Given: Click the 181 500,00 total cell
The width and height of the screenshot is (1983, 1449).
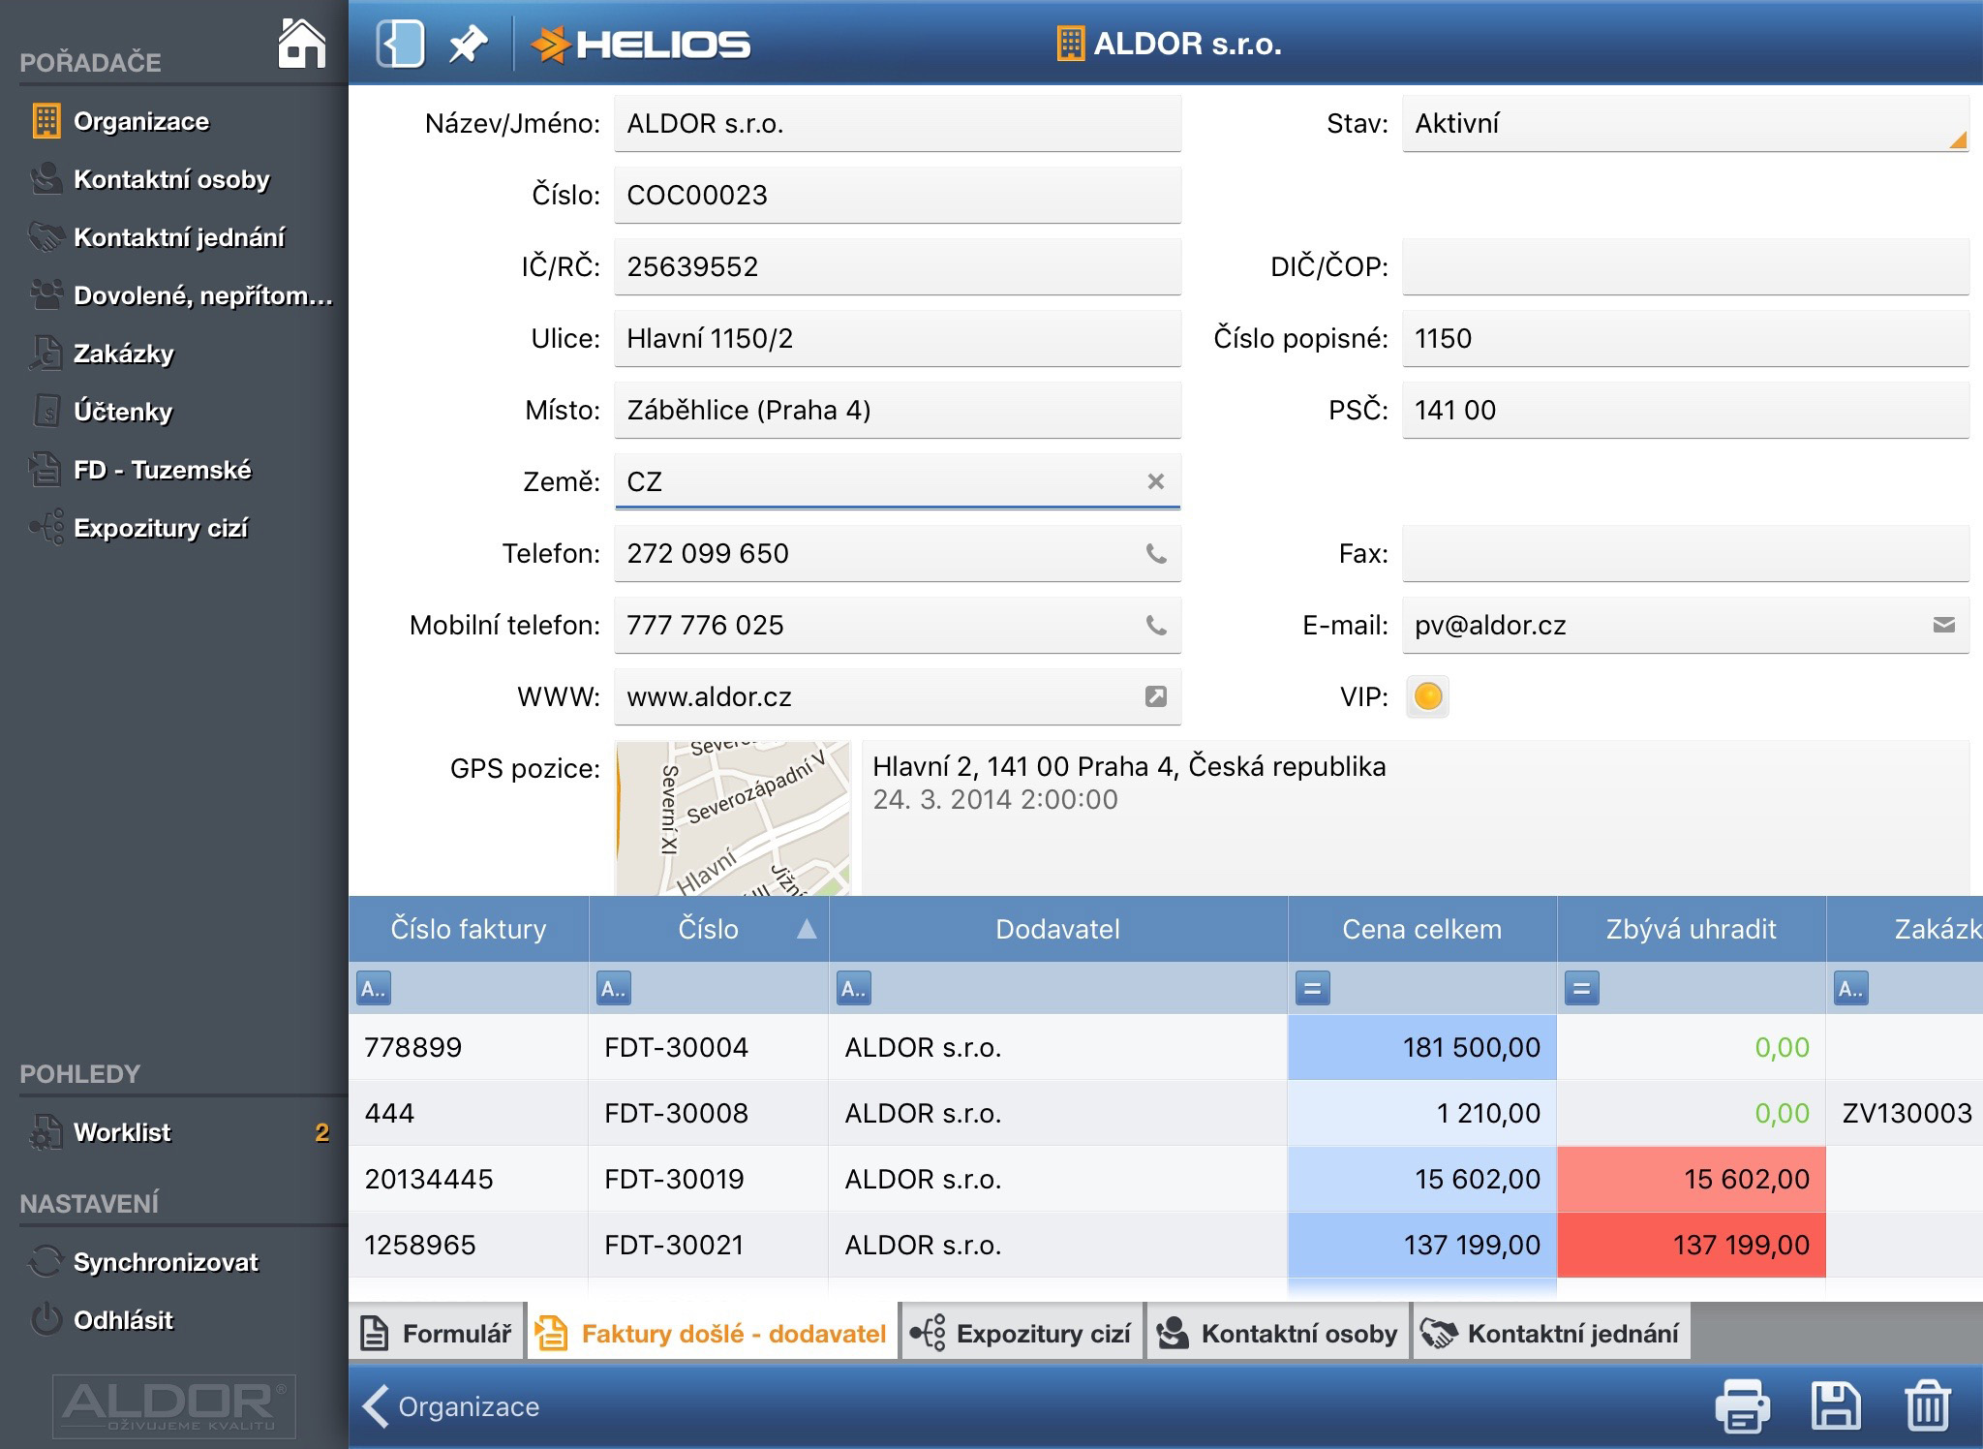Looking at the screenshot, I should point(1422,1047).
